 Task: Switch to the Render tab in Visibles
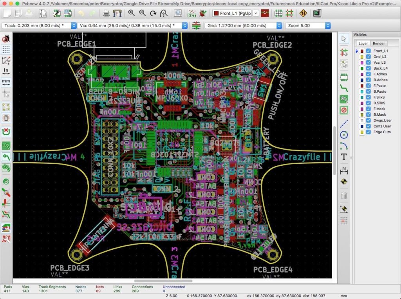tap(378, 43)
